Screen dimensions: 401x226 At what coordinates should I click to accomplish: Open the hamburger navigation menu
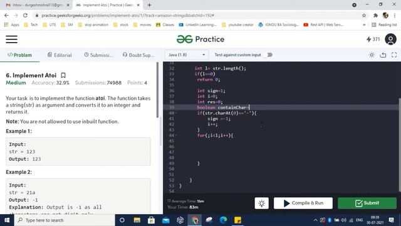tap(11, 39)
